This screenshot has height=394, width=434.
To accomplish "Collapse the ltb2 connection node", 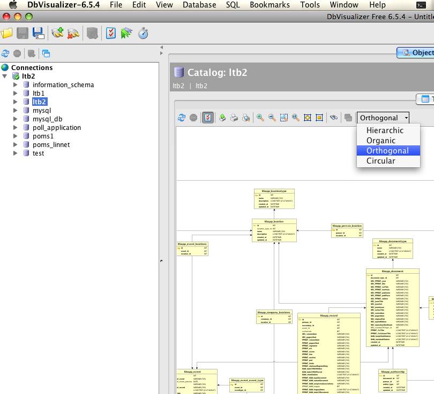I will [4, 76].
